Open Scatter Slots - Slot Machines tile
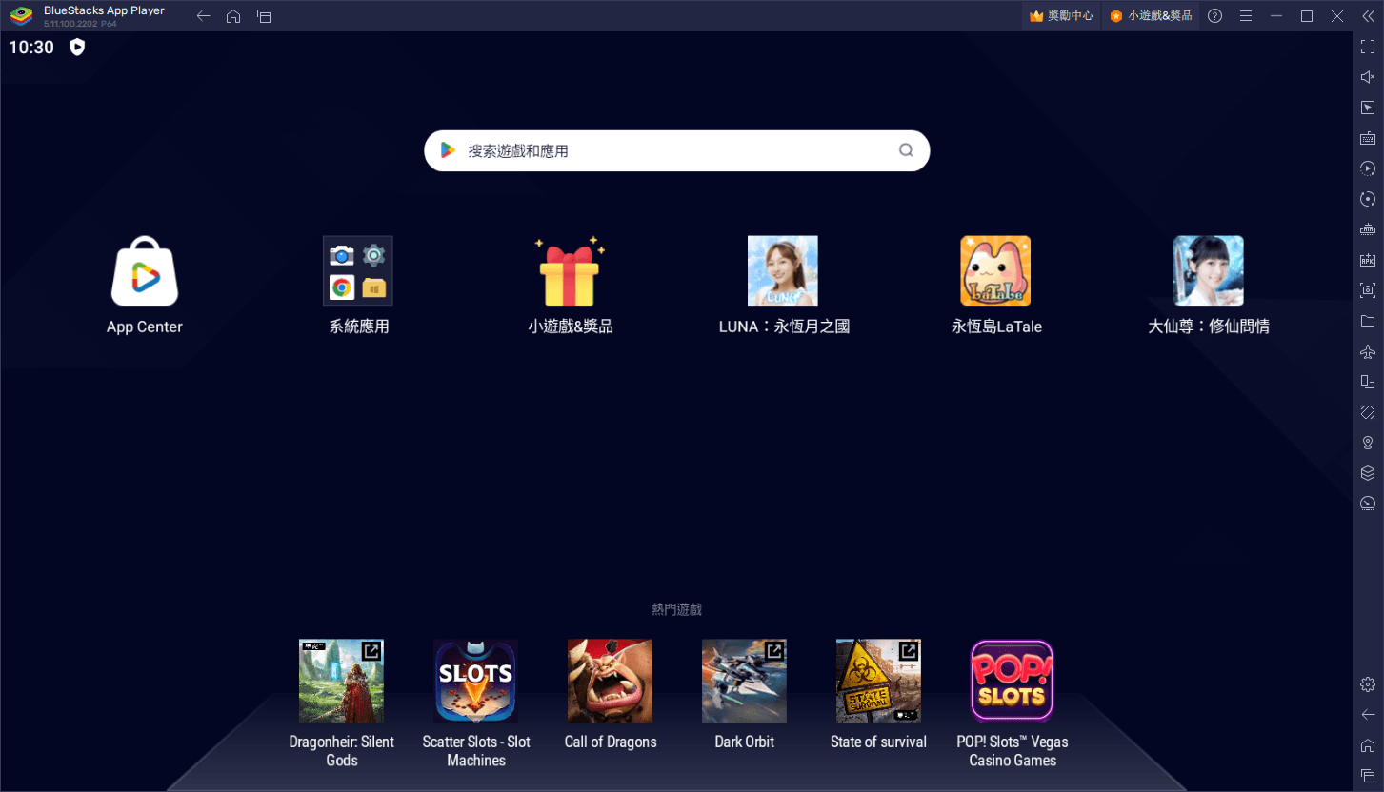This screenshot has width=1384, height=792. [476, 703]
